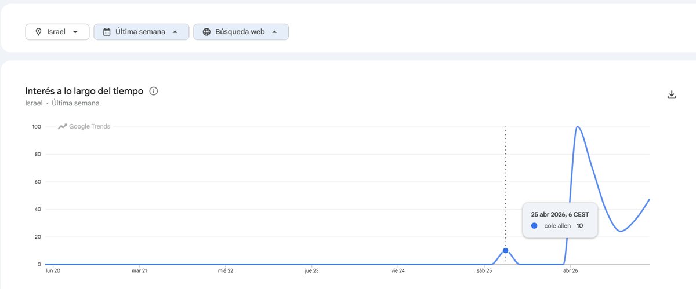Screen dimensions: 696x289
Task: Click the help icon beside Interés a lo largo del tiempo
Action: pyautogui.click(x=154, y=91)
